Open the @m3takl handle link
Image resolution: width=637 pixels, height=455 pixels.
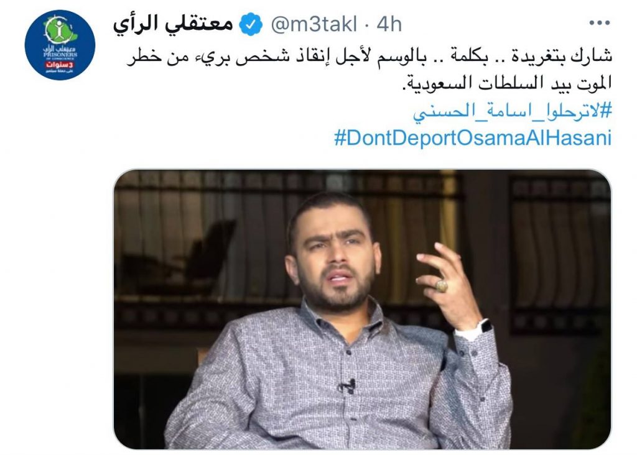pos(314,24)
